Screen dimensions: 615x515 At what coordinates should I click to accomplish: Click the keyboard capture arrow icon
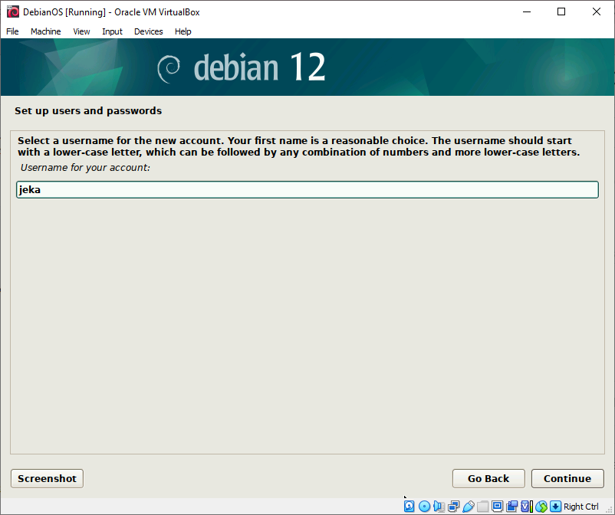point(555,507)
